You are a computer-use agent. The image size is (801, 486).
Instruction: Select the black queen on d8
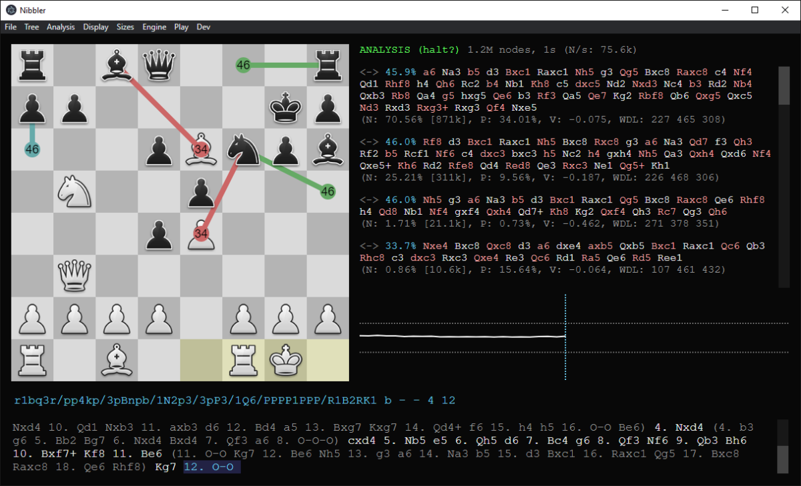[159, 65]
